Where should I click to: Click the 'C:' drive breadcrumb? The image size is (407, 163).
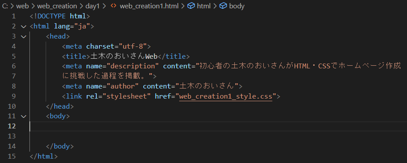tap(5, 6)
